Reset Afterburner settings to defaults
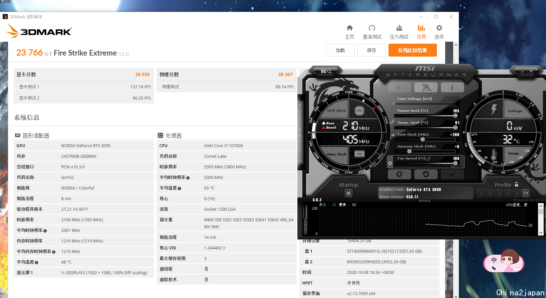The width and height of the screenshot is (546, 298). [x=426, y=174]
